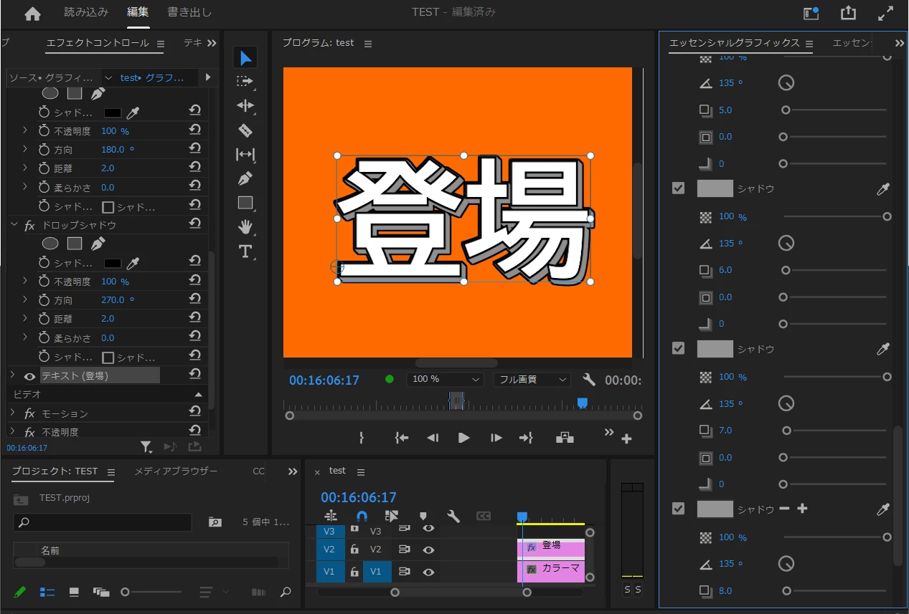Expand the モーション effect
The width and height of the screenshot is (909, 614).
12,413
